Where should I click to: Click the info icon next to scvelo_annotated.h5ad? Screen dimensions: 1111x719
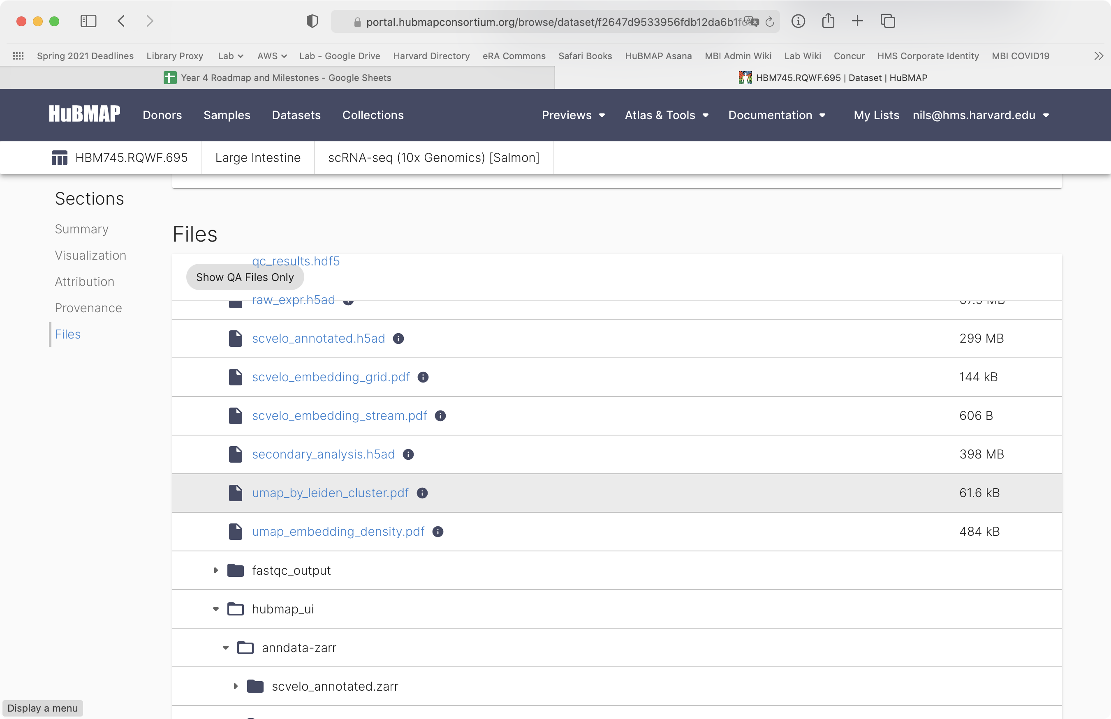[399, 339]
